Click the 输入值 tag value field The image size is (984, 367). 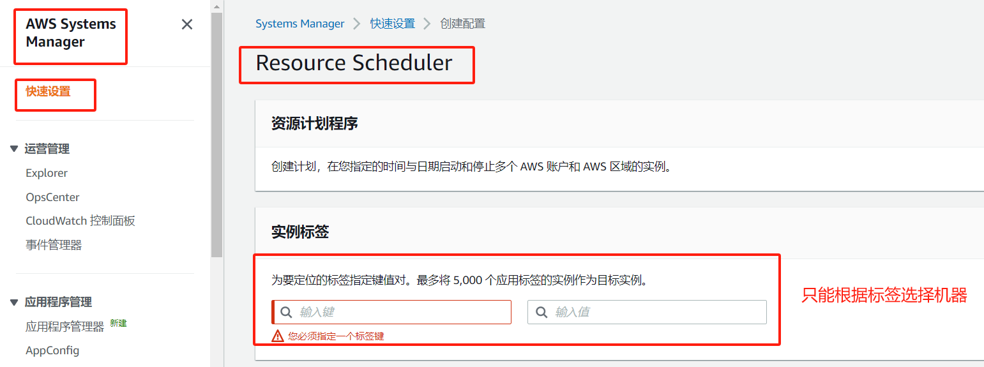pos(647,312)
